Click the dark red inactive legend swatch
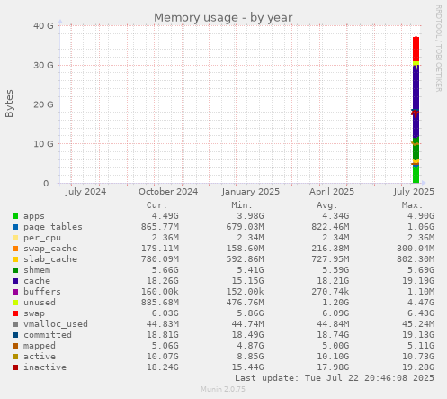The height and width of the screenshot is (399, 447). (x=15, y=367)
